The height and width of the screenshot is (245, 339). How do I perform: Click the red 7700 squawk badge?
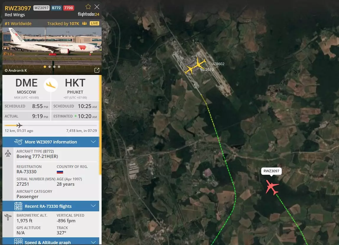(69, 8)
